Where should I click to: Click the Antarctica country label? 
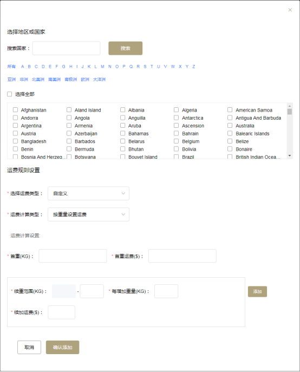192,118
